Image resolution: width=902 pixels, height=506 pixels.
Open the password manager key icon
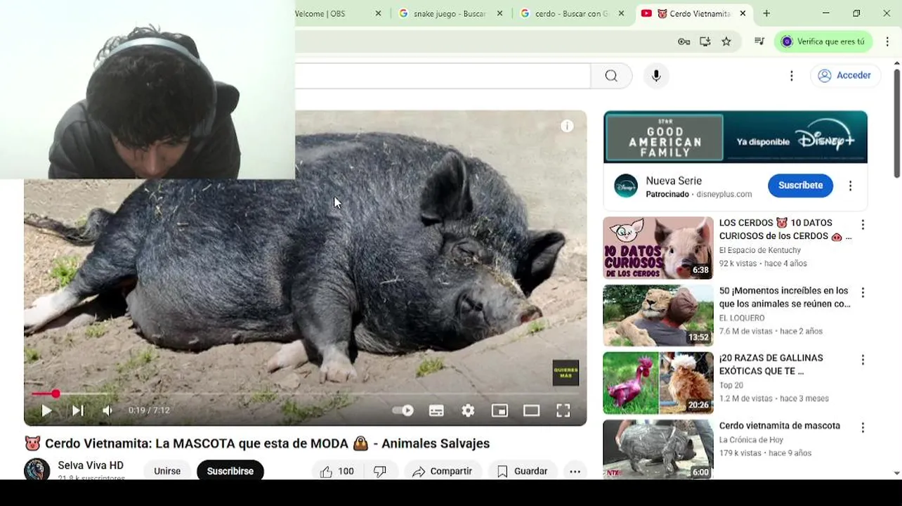(x=684, y=41)
